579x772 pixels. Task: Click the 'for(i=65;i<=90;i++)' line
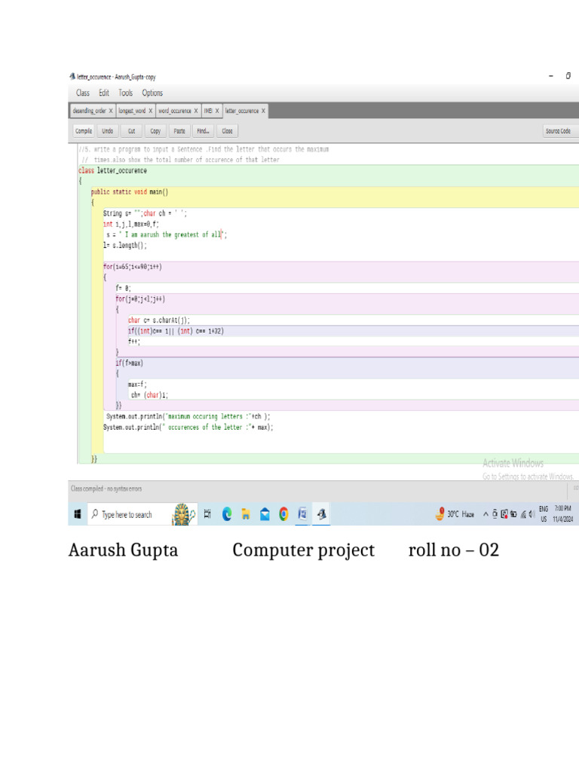tap(133, 267)
